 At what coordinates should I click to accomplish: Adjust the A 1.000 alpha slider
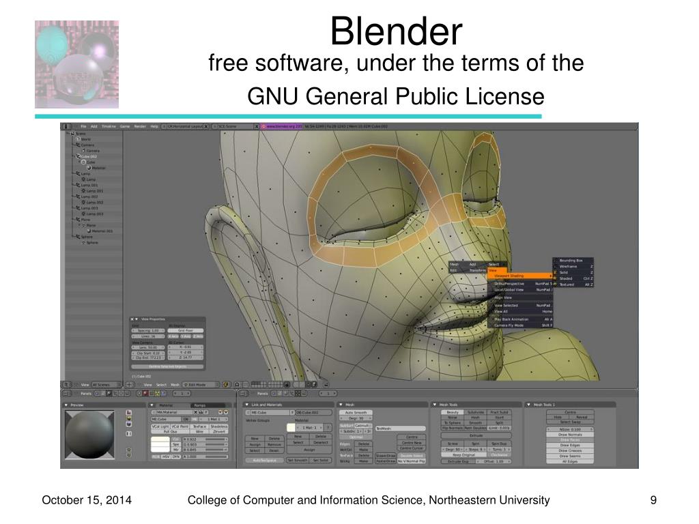tap(205, 456)
